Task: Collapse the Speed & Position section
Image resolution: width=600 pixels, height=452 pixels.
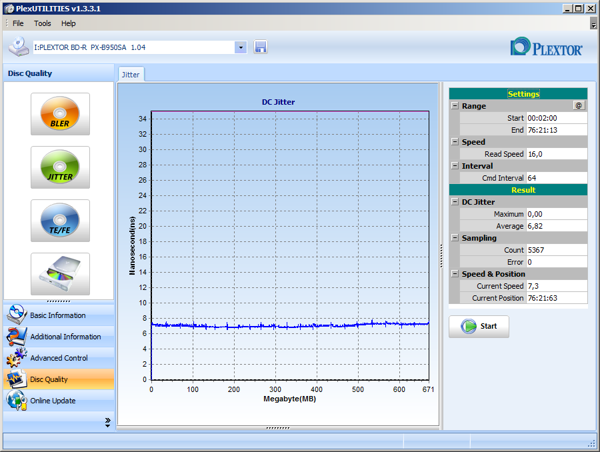Action: [x=455, y=273]
